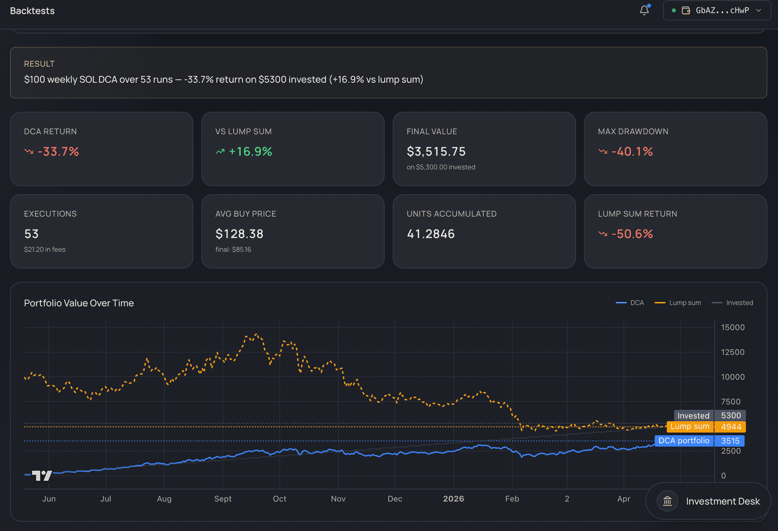Click the downtrend icon in Lump Sum Return
Screen dimensions: 778x531
pyautogui.click(x=603, y=234)
